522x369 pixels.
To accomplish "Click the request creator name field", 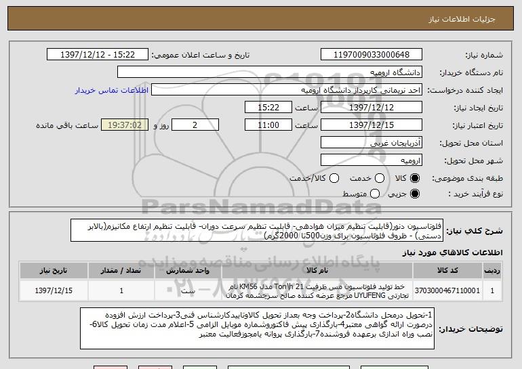I will [x=287, y=90].
